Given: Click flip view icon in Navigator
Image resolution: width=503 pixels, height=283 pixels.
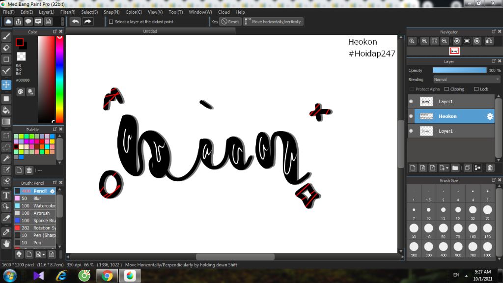Looking at the screenshot, I should coord(489,41).
